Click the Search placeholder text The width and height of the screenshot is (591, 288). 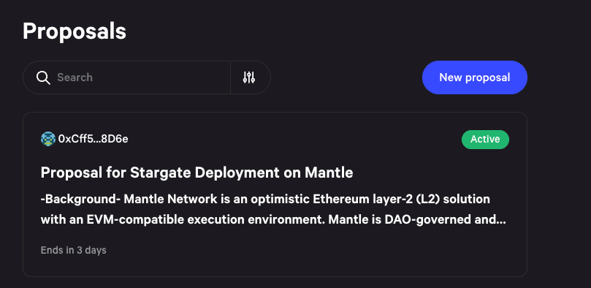pyautogui.click(x=75, y=77)
